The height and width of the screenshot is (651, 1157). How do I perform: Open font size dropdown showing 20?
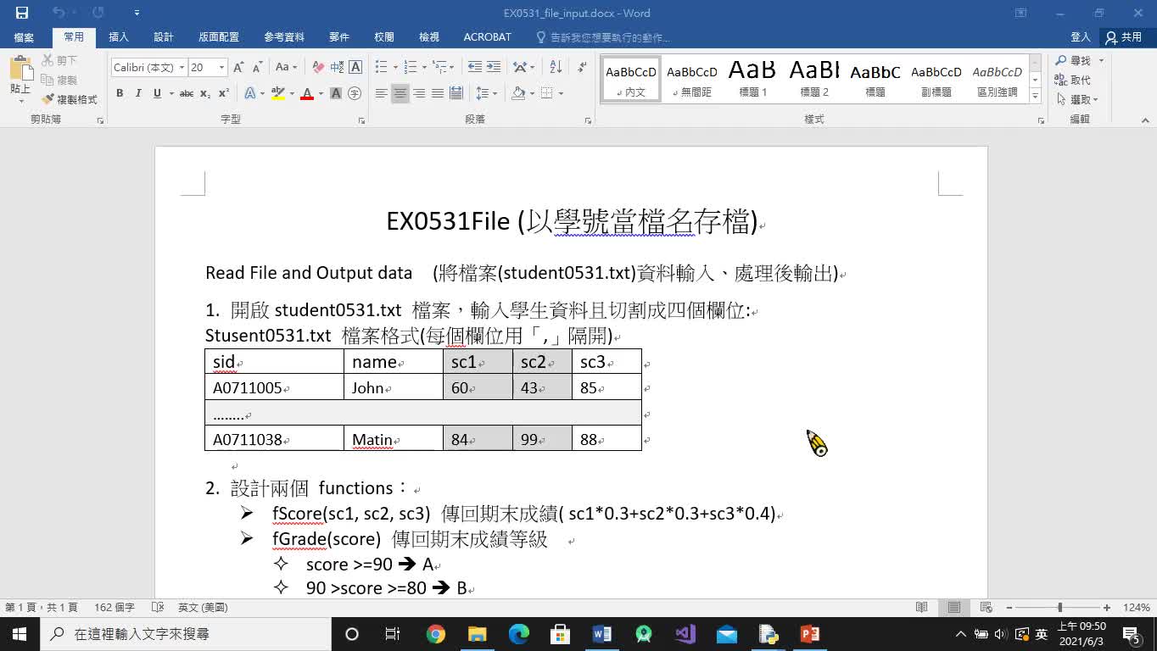pyautogui.click(x=221, y=67)
